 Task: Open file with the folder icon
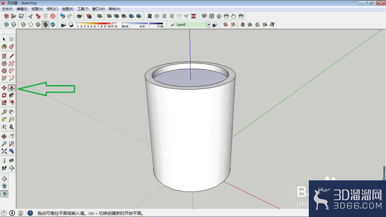[x=14, y=16]
